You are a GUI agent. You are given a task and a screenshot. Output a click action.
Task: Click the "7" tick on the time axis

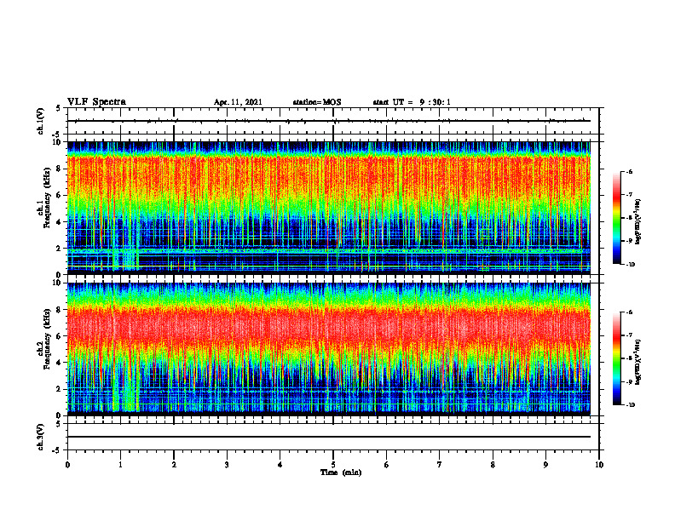coord(440,465)
